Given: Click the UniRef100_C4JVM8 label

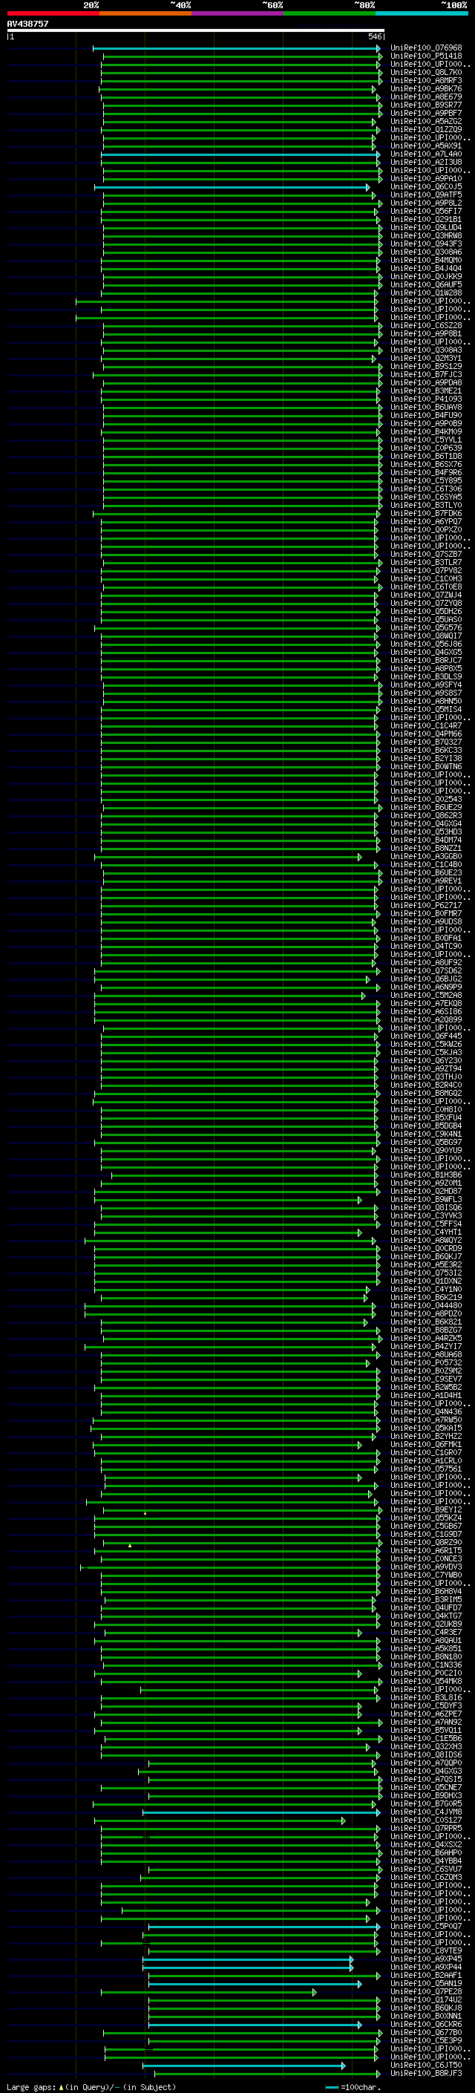Looking at the screenshot, I should tap(425, 1811).
